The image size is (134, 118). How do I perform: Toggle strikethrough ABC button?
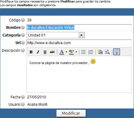(x=52, y=52)
